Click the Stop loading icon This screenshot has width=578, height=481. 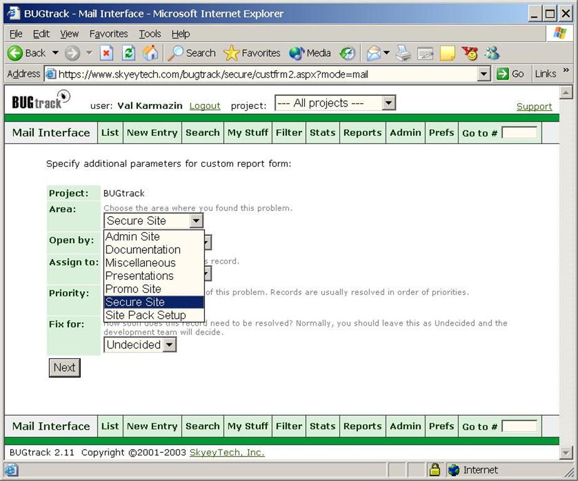[107, 53]
